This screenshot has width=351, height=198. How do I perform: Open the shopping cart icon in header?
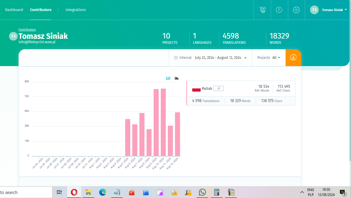[x=262, y=10]
